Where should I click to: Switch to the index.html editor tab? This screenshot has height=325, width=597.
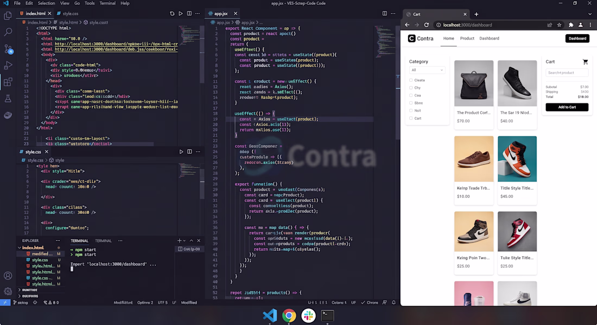(35, 14)
